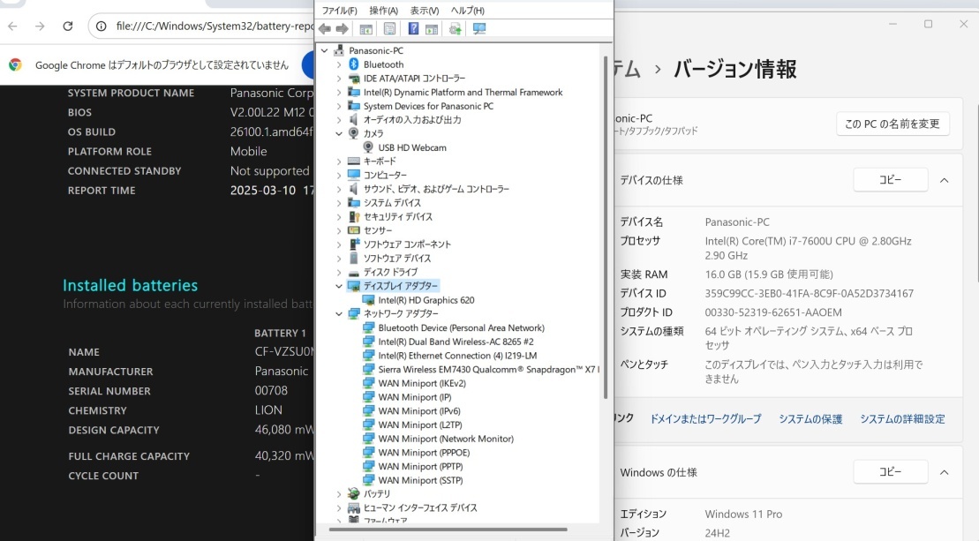Click the blue Help question mark icon
Image resolution: width=979 pixels, height=541 pixels.
coord(413,29)
